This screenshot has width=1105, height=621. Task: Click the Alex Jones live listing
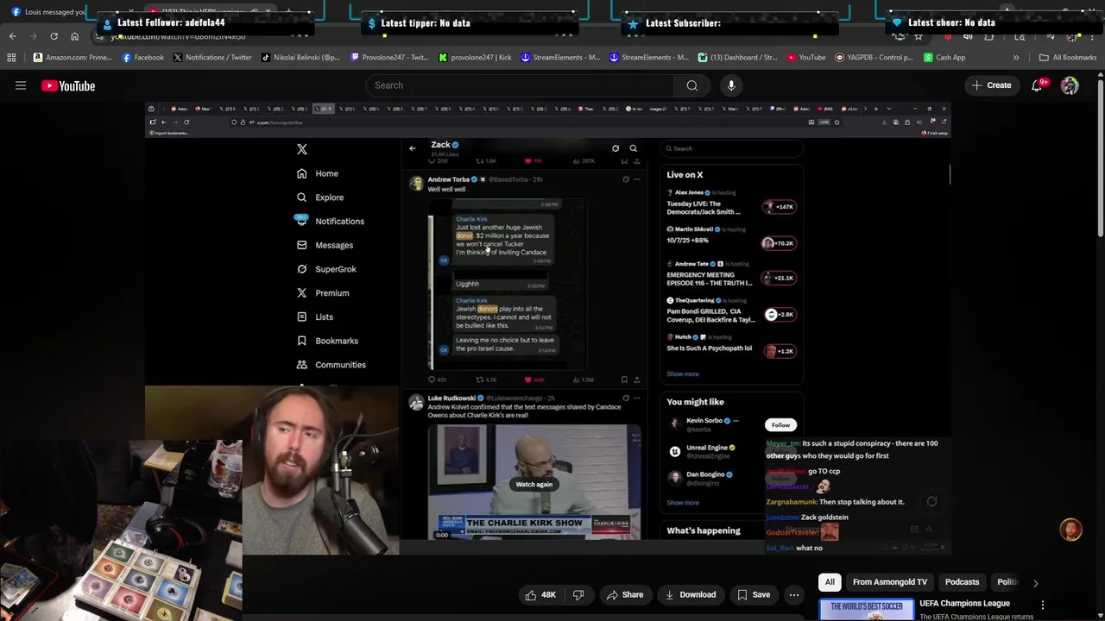point(730,204)
